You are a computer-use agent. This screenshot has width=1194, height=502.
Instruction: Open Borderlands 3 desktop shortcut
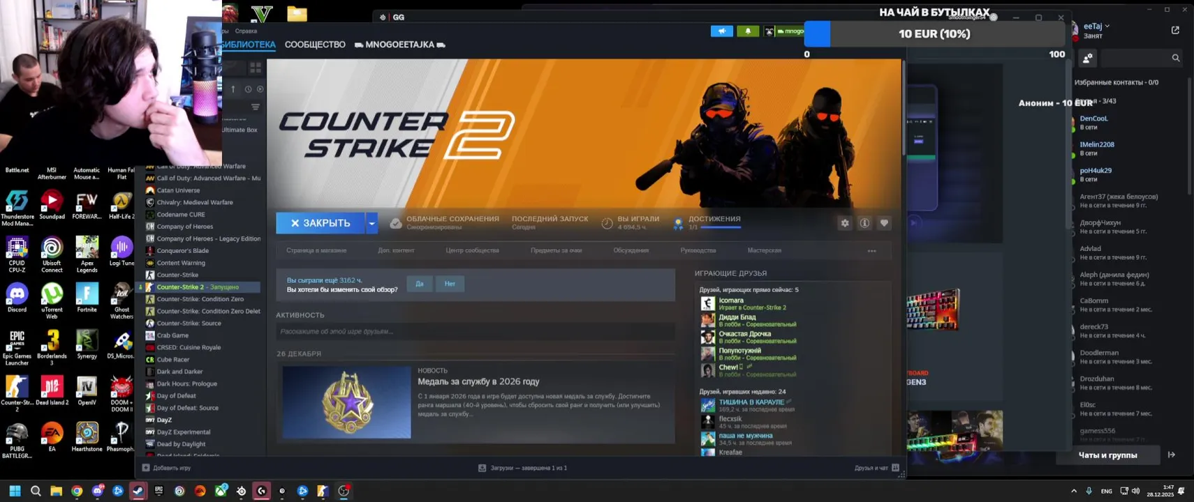coord(52,347)
